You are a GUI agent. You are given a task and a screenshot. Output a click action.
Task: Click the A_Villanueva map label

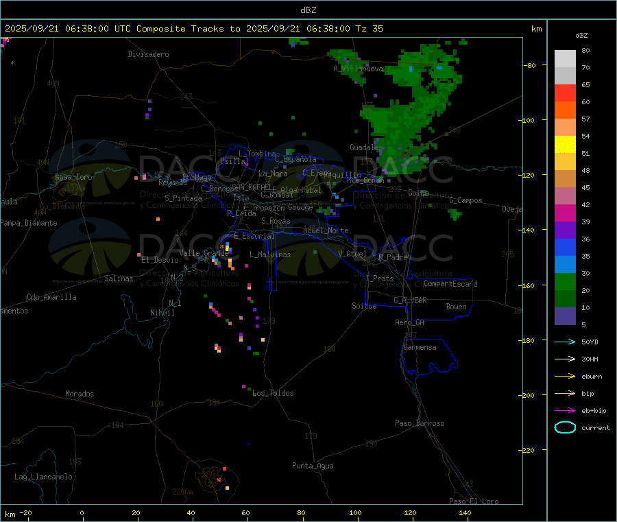358,69
